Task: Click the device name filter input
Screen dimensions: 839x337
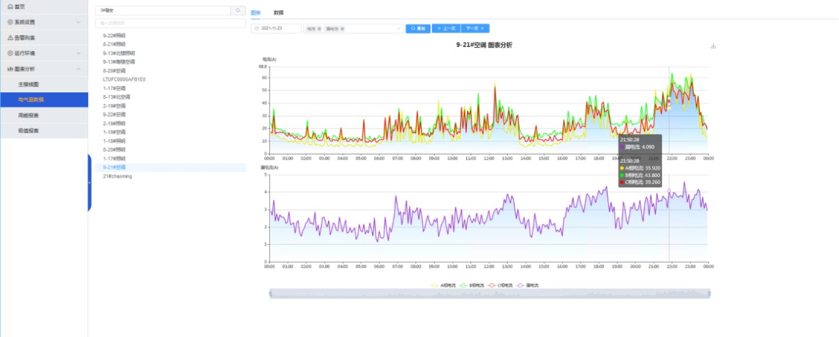Action: [171, 23]
